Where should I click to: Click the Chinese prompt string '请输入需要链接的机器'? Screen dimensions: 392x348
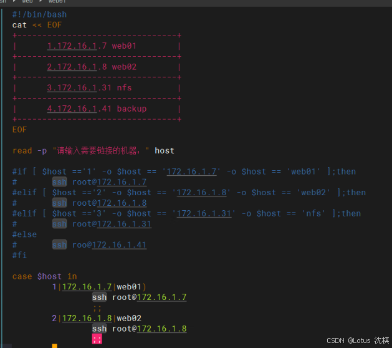[x=97, y=150]
